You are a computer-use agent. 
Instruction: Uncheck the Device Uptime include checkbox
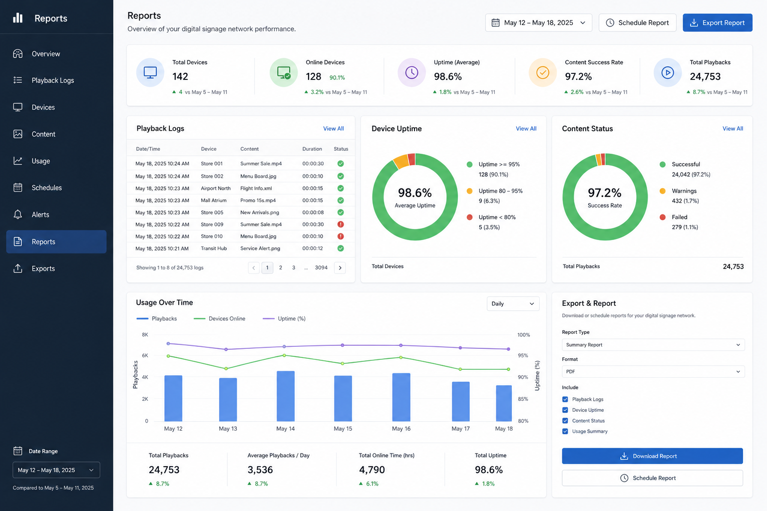coord(565,410)
